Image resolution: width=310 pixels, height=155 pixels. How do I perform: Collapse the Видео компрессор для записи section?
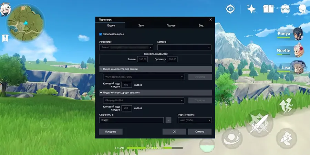[x=101, y=69]
